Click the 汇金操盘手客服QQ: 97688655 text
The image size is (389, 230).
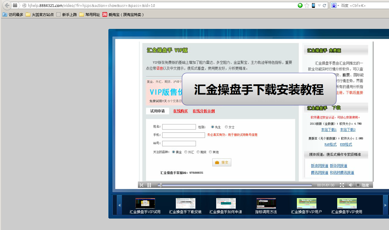[182, 173]
